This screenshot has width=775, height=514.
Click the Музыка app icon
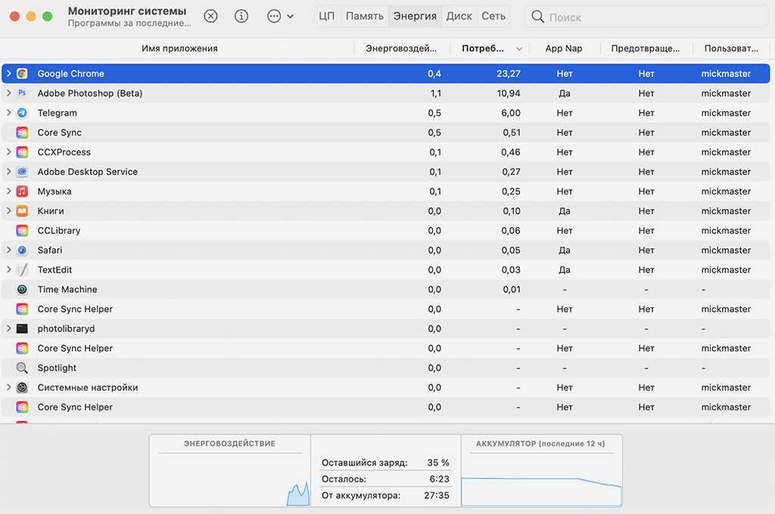pyautogui.click(x=23, y=192)
